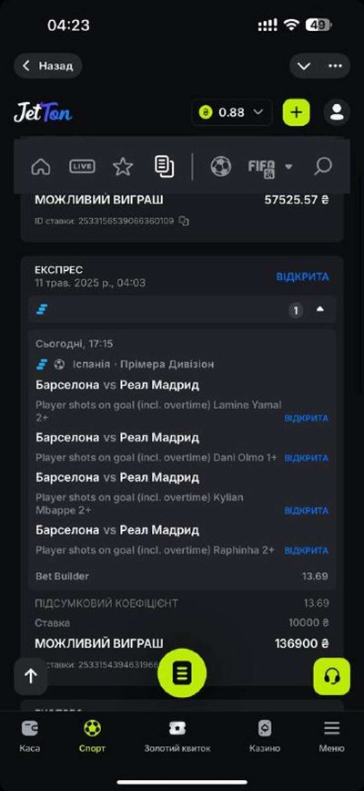Tap the scroll-to-top arrow button

[31, 676]
